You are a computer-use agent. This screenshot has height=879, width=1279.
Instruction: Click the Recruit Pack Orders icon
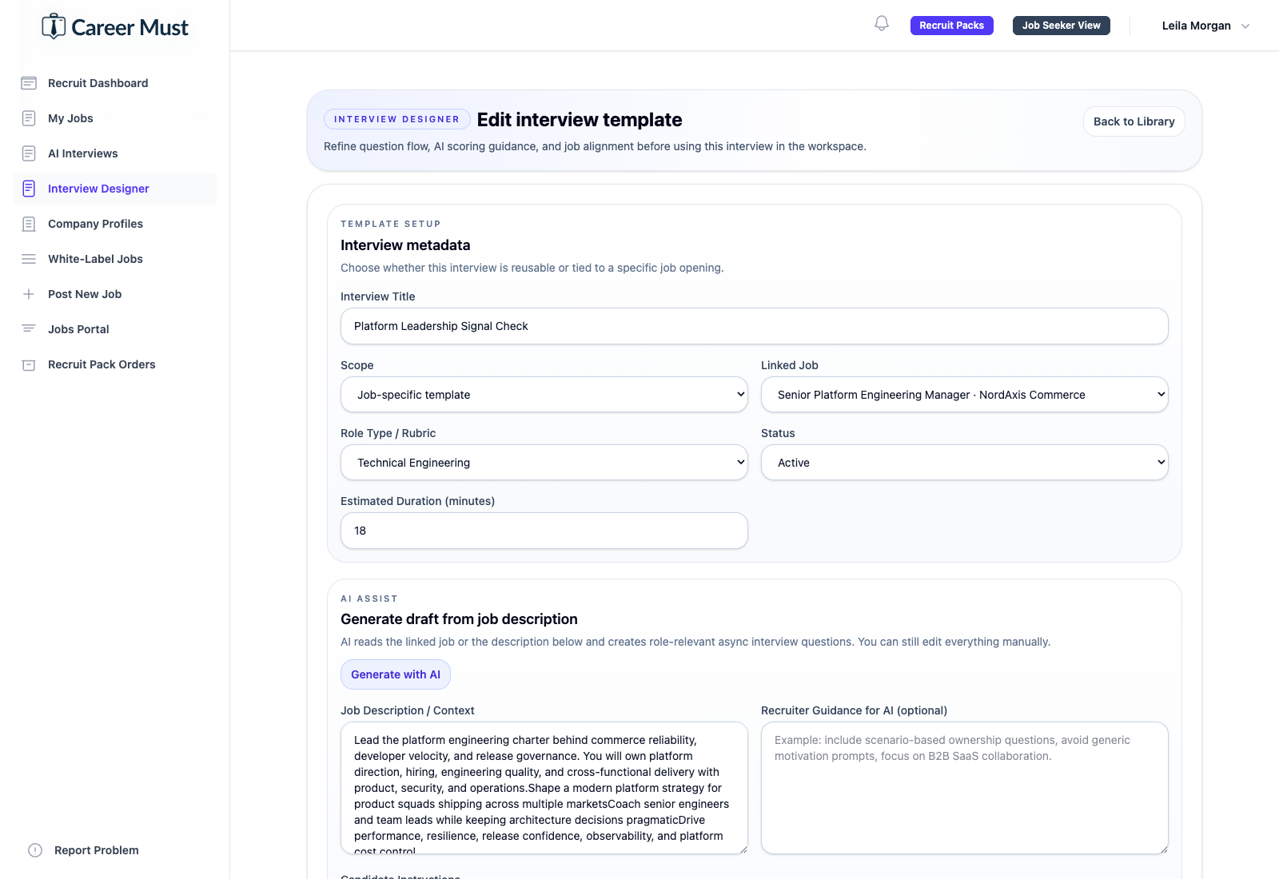tap(29, 364)
